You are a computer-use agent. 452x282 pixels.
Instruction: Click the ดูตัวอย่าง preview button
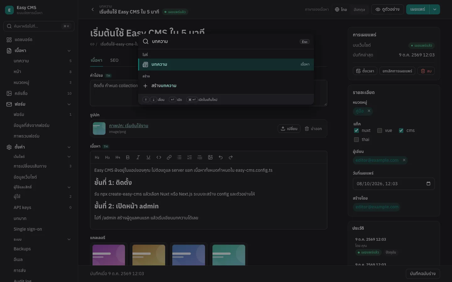[x=388, y=9]
